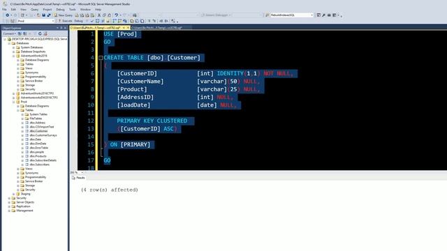This screenshot has height=251, width=447.
Task: Select dbo.Subscribers table in tree
Action: click(x=39, y=165)
